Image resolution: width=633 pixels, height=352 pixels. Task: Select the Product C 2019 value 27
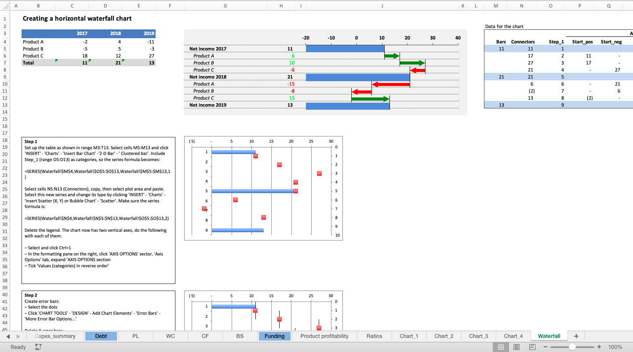[x=139, y=56]
